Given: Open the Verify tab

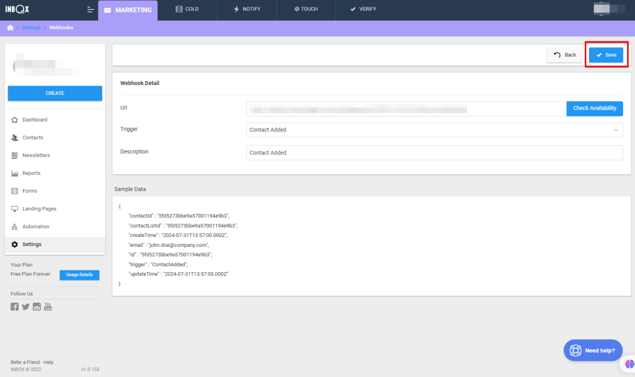Looking at the screenshot, I should [363, 10].
